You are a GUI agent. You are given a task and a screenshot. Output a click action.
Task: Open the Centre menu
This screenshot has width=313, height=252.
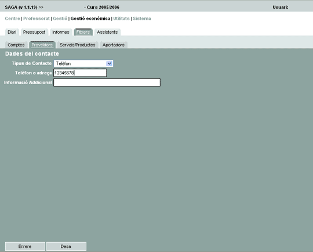(x=12, y=19)
